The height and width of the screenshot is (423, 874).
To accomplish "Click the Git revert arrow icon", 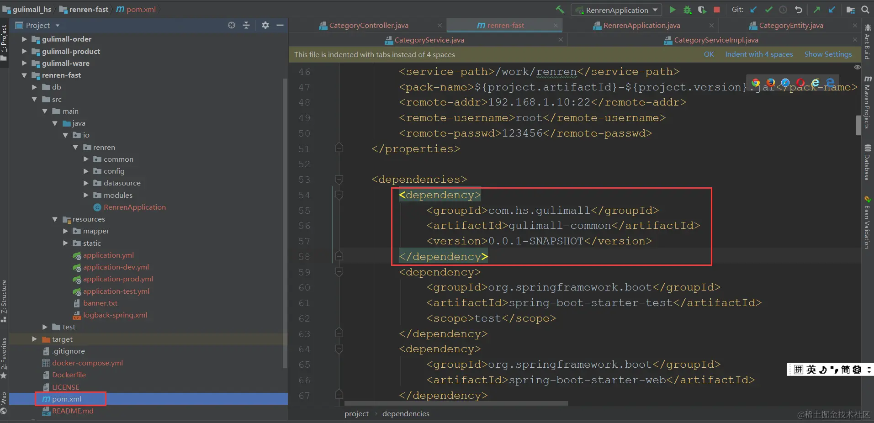I will tap(799, 10).
